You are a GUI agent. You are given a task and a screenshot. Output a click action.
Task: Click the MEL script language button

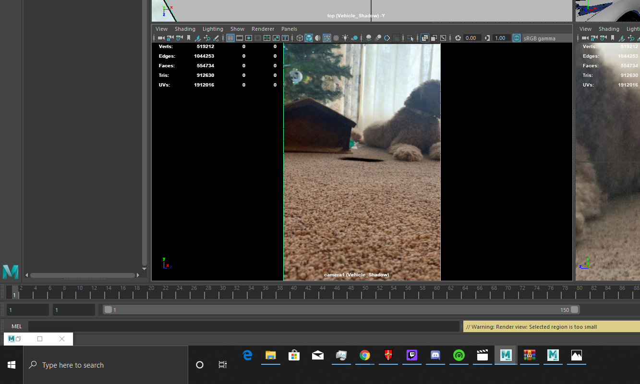click(x=17, y=326)
